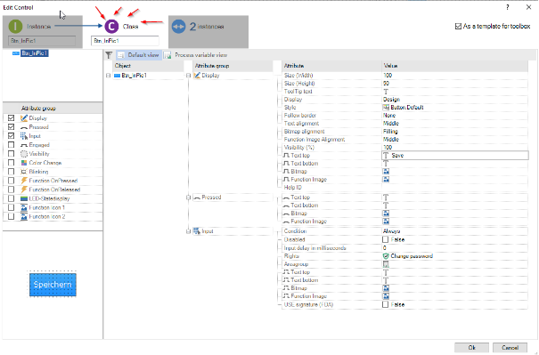Screen dimensions: 539x355
Task: Click the Bitmap image icon in Display group
Action: 386,172
